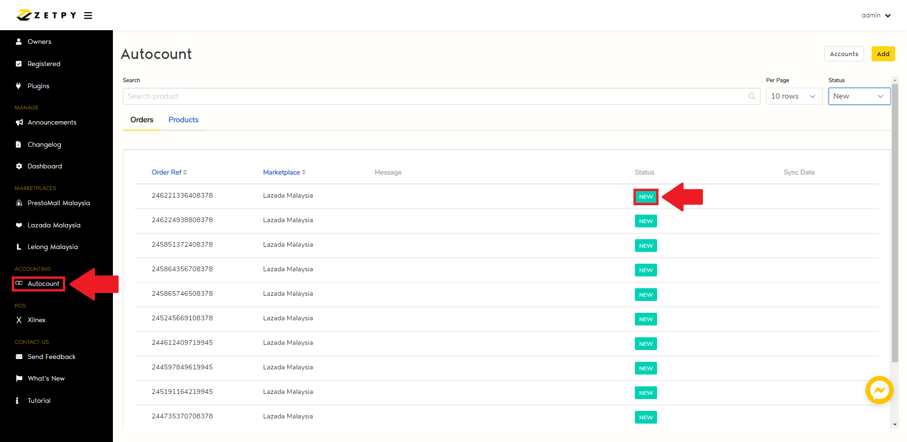This screenshot has height=442, width=907.
Task: Click order reference 245245669108378
Action: pyautogui.click(x=182, y=318)
